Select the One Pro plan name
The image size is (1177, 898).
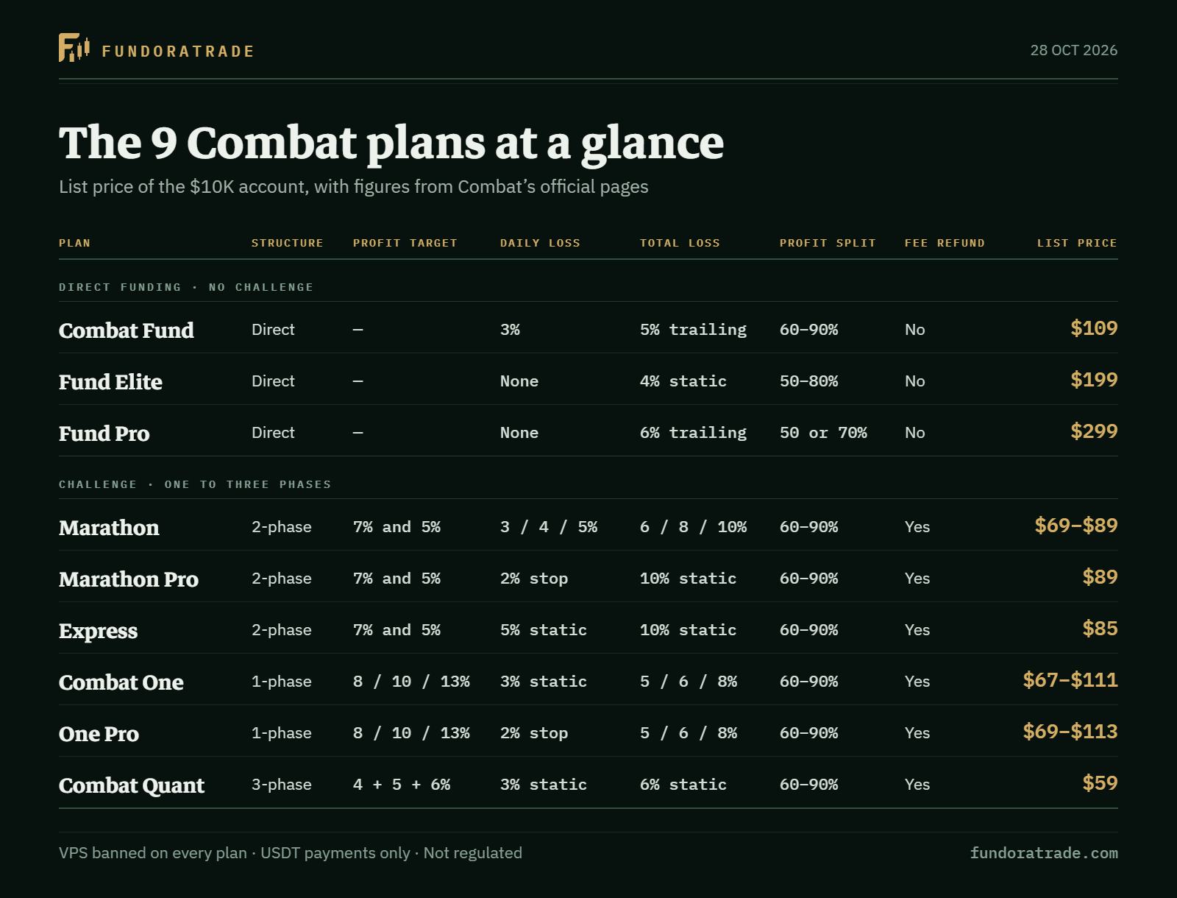(99, 734)
